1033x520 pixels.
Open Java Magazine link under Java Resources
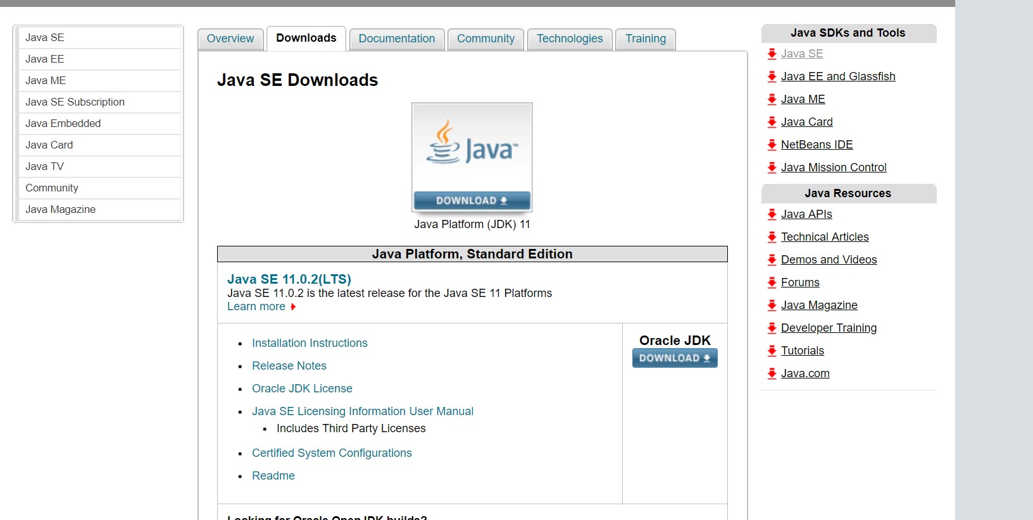pyautogui.click(x=819, y=305)
